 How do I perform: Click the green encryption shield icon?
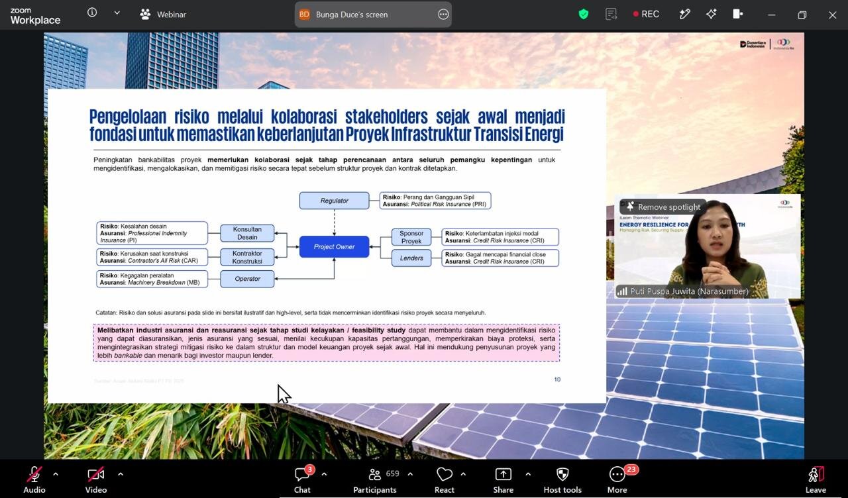584,14
